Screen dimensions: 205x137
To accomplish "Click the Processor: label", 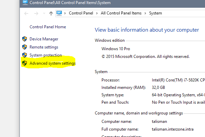I will click(111, 80).
